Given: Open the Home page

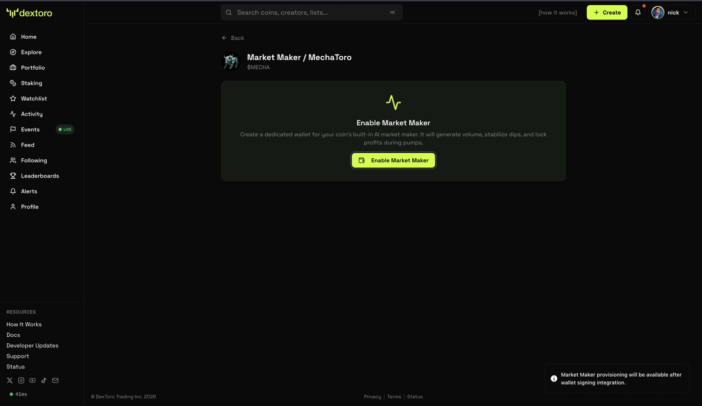Looking at the screenshot, I should 29,37.
